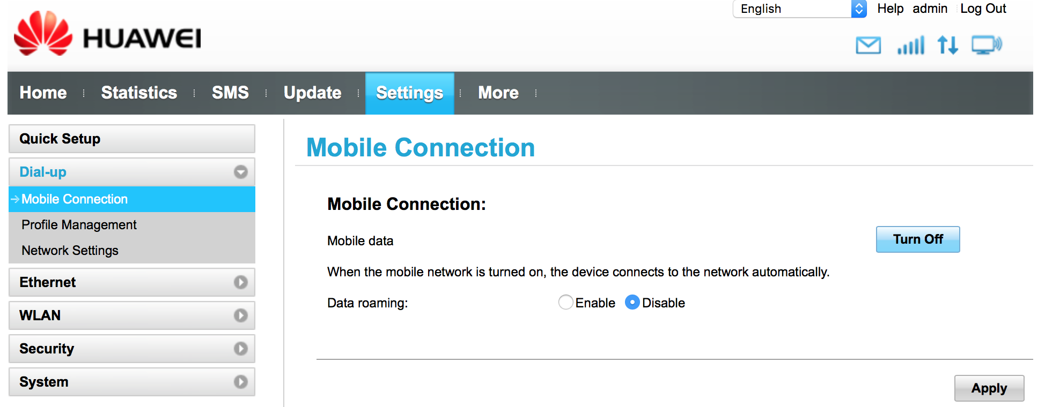Check the signal strength bars icon
The height and width of the screenshot is (407, 1045).
911,46
